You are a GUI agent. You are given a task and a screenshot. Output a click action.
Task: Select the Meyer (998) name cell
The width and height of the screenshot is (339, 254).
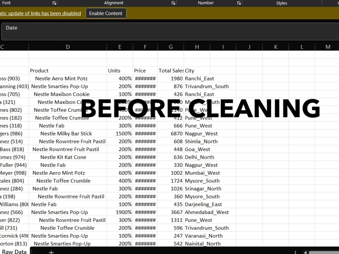(14, 173)
